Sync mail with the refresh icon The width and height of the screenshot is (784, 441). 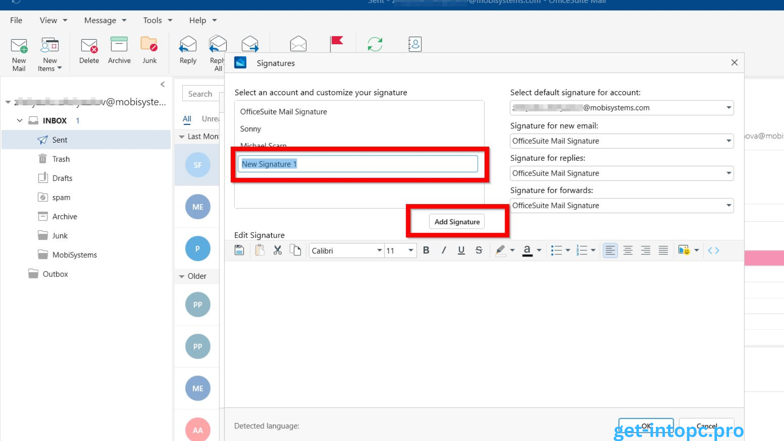[375, 44]
